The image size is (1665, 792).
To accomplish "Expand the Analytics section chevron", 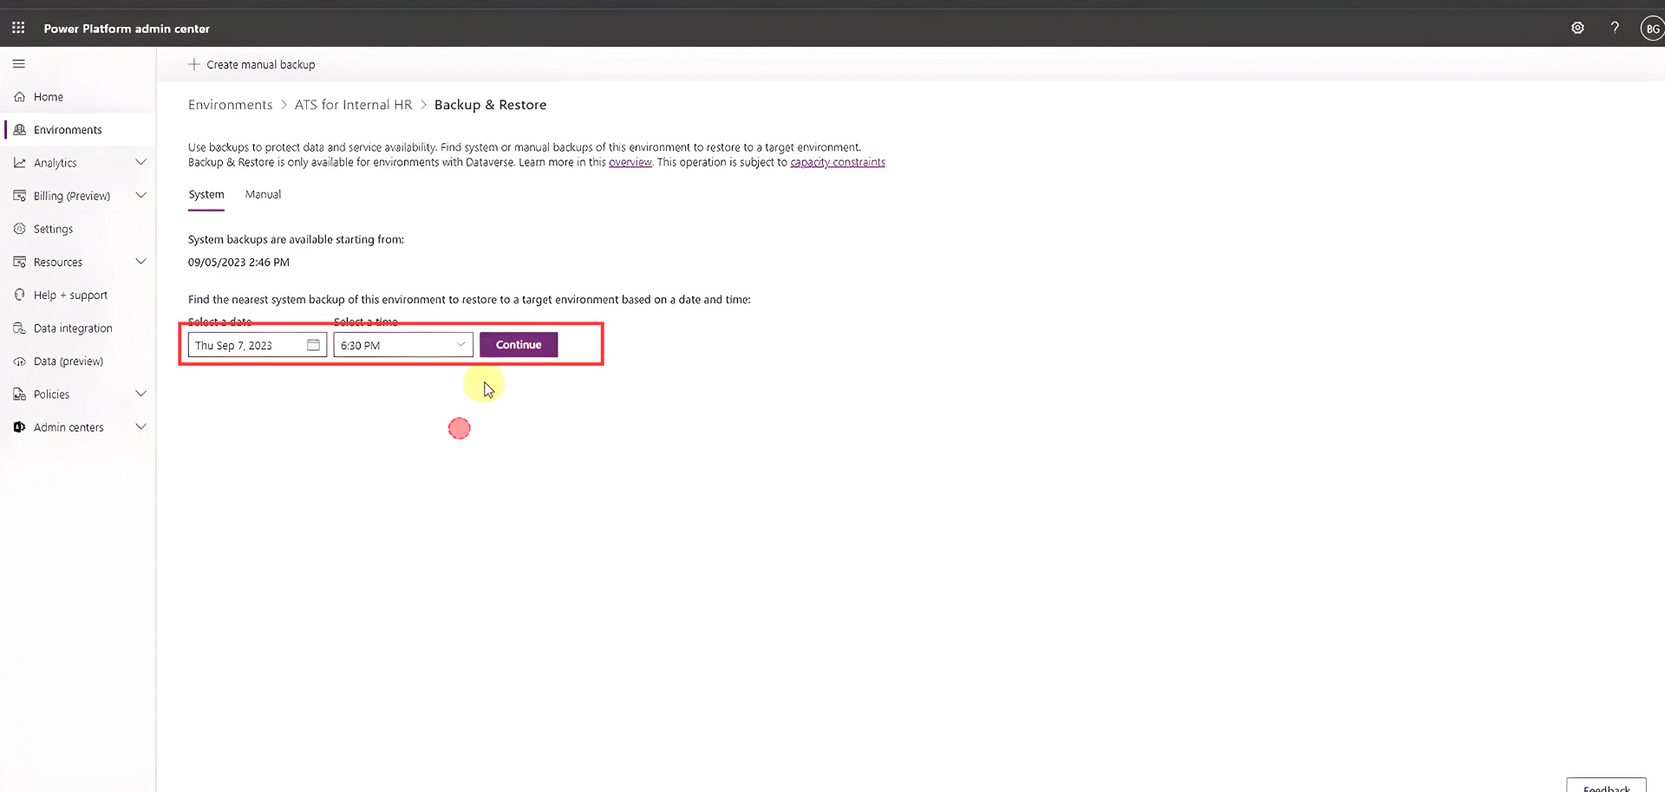I will pos(140,162).
